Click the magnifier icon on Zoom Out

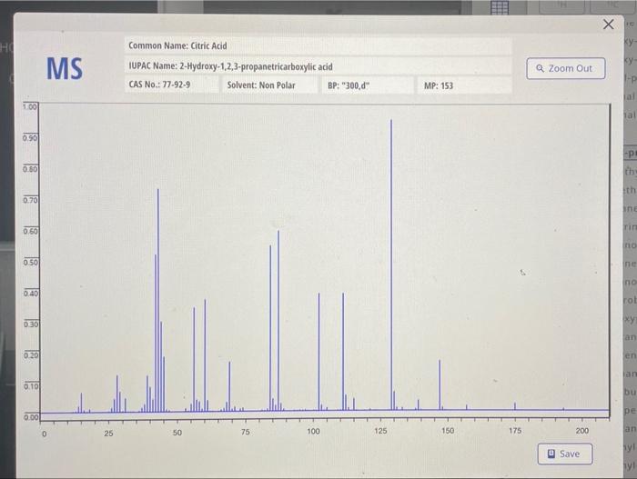tap(540, 68)
